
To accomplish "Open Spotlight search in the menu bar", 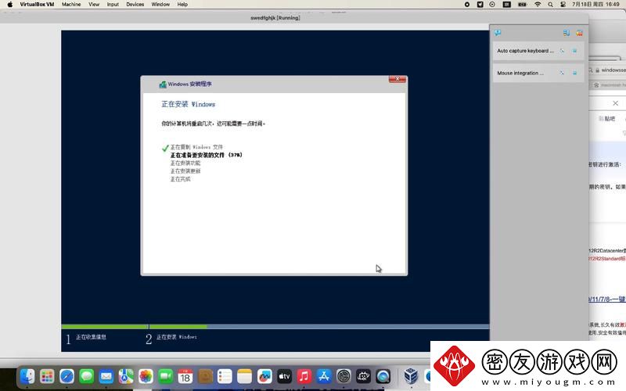I will tap(551, 5).
